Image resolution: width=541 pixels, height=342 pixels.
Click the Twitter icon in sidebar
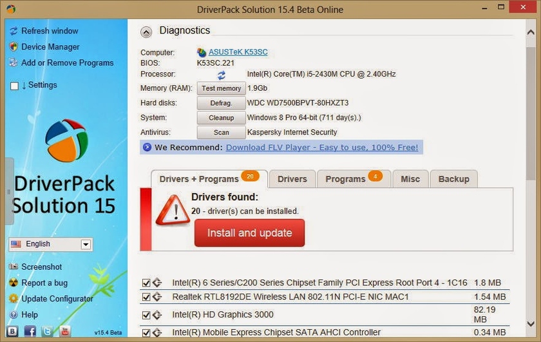click(x=48, y=331)
